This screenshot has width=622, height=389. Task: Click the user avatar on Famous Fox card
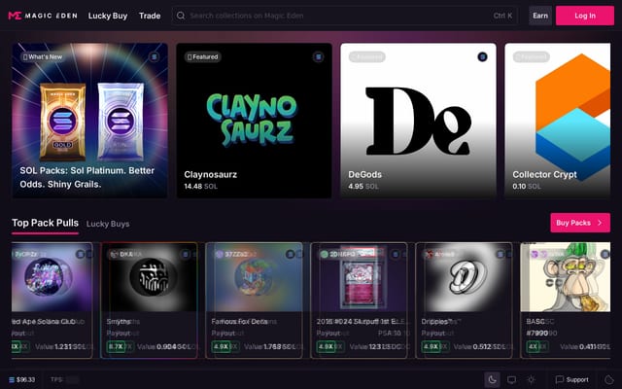(219, 254)
